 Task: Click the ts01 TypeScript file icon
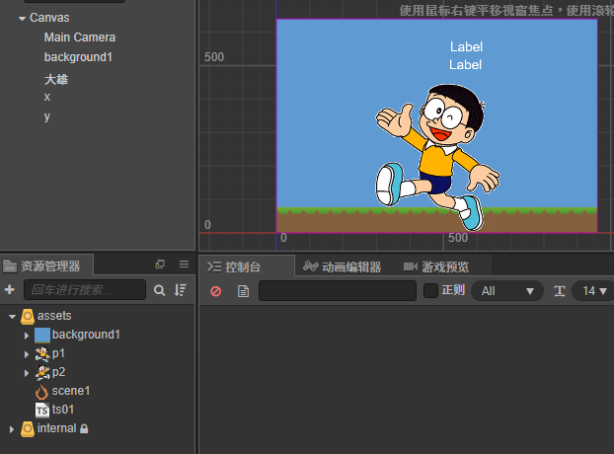click(42, 411)
